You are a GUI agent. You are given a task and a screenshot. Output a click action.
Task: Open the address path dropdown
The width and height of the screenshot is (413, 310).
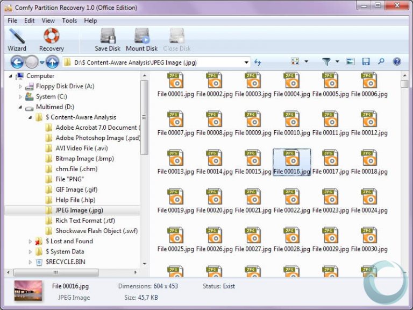tap(246, 62)
